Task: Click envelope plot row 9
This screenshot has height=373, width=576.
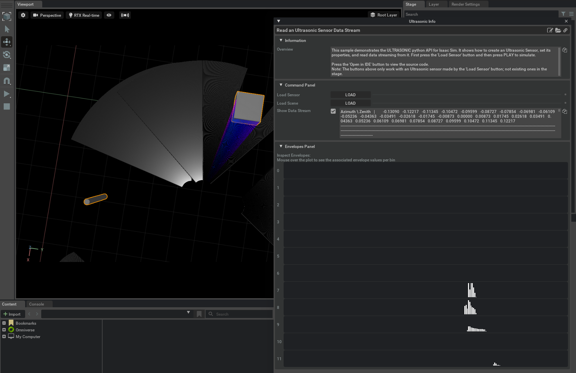Action: [x=425, y=324]
